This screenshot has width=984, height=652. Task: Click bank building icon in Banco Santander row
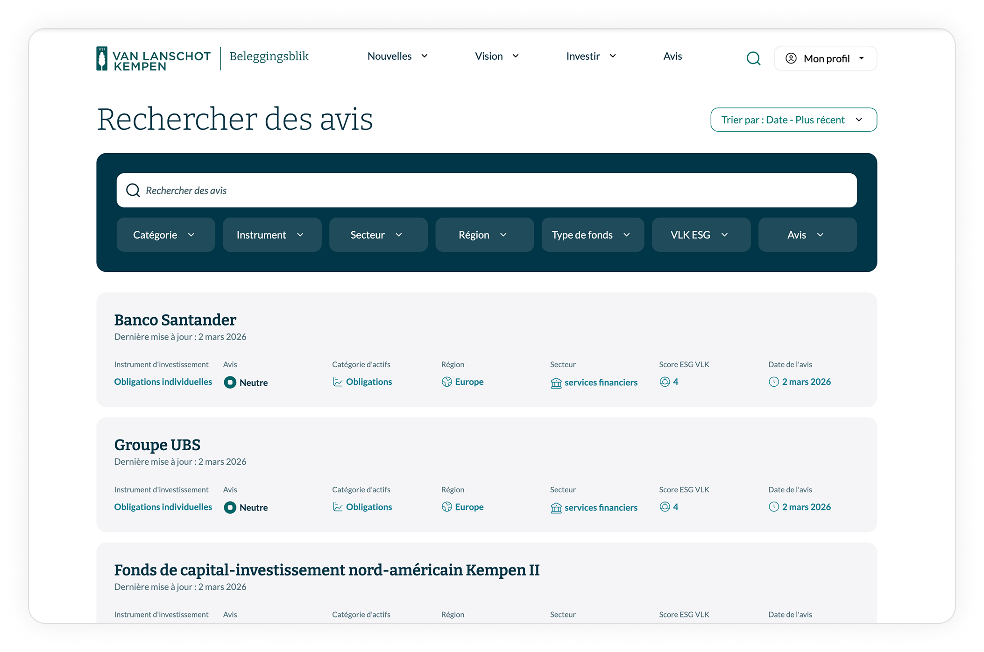[556, 383]
